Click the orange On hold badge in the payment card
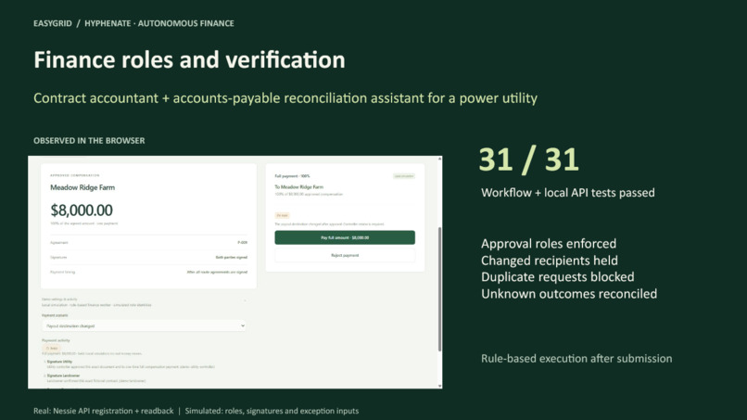 click(282, 215)
